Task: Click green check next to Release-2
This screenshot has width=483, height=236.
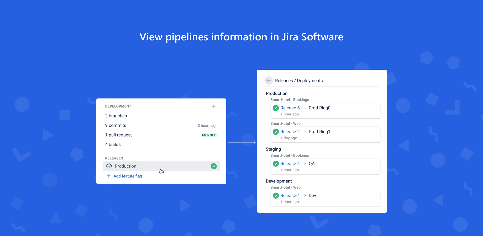Action: [x=276, y=132]
